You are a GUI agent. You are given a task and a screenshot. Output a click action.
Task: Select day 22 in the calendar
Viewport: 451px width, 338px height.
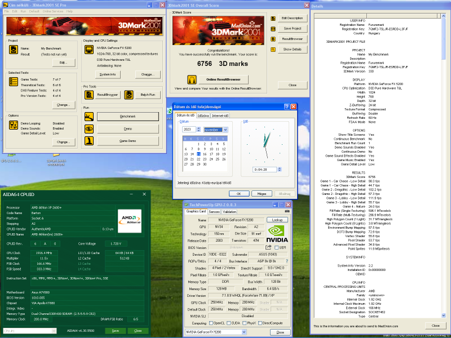point(198,159)
